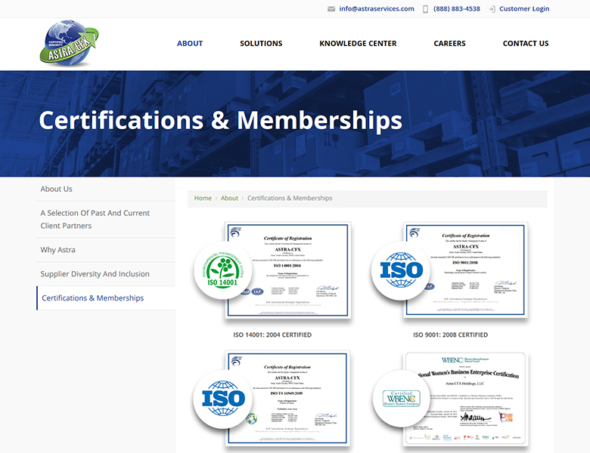This screenshot has height=453, width=590.
Task: Go to the CONTACT US page
Action: [526, 44]
